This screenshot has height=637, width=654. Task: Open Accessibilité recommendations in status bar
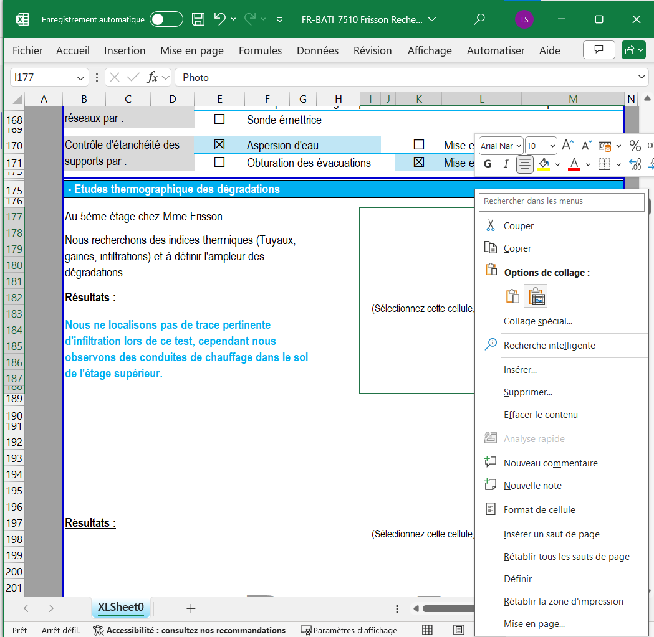coord(190,630)
